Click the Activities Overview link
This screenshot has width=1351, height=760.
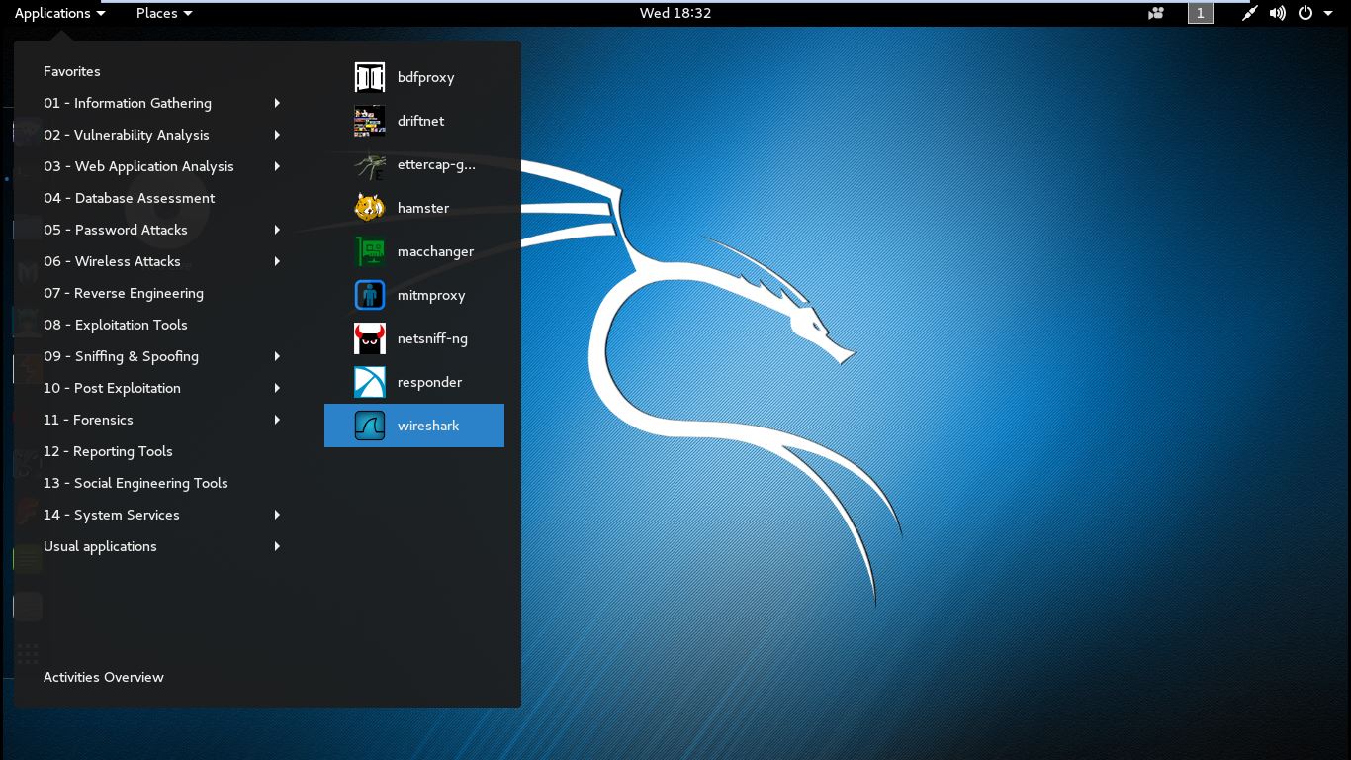(103, 677)
